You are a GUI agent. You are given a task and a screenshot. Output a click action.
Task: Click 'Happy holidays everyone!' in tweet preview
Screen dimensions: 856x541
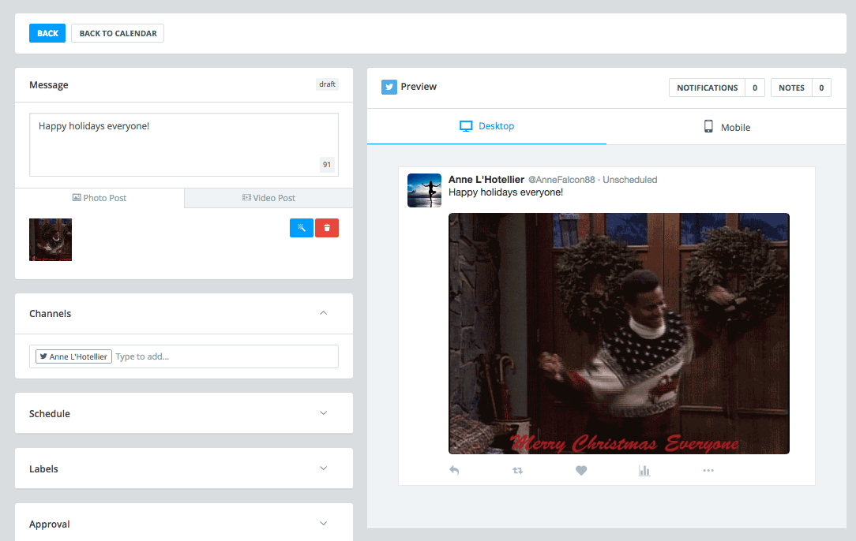(x=505, y=192)
